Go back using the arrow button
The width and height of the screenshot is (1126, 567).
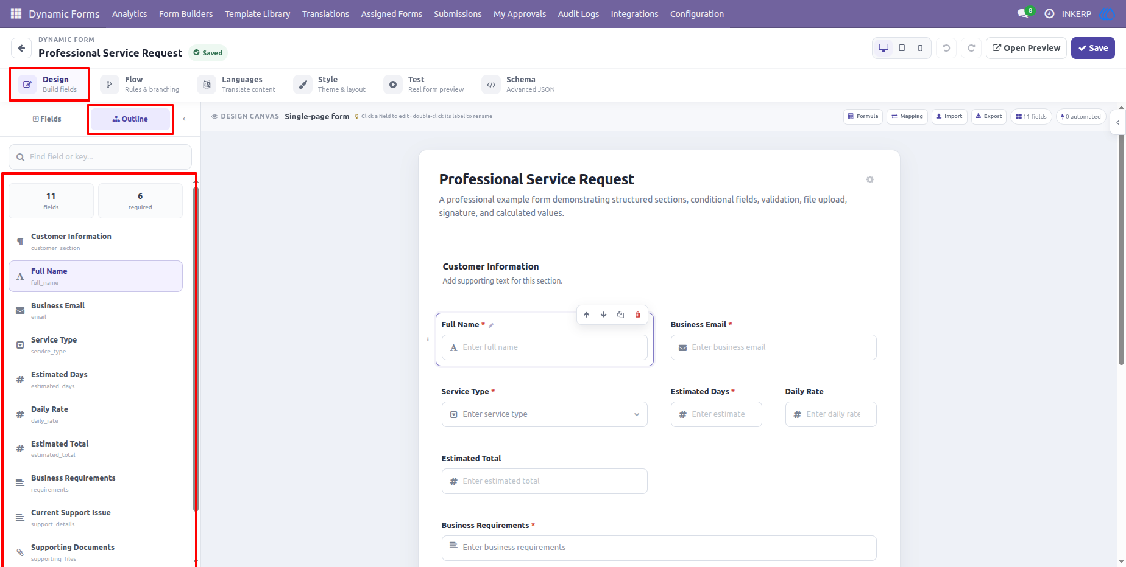21,48
